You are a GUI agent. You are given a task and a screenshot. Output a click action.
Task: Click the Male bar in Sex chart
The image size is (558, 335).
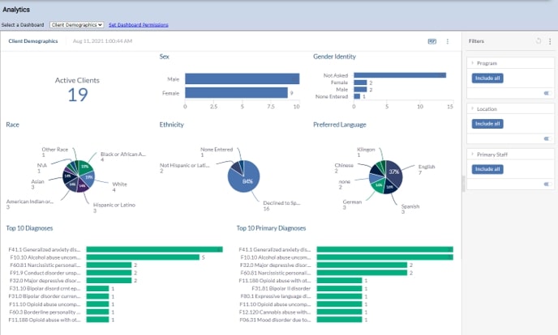(242, 78)
